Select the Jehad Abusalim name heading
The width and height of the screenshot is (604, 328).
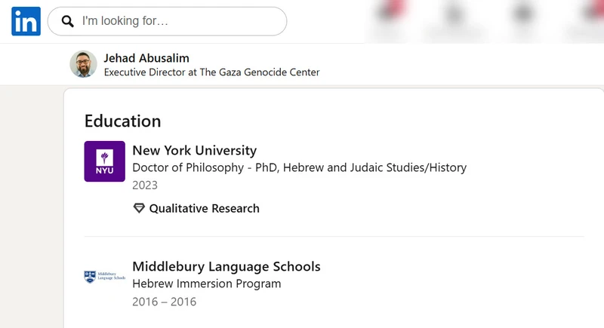(x=146, y=58)
